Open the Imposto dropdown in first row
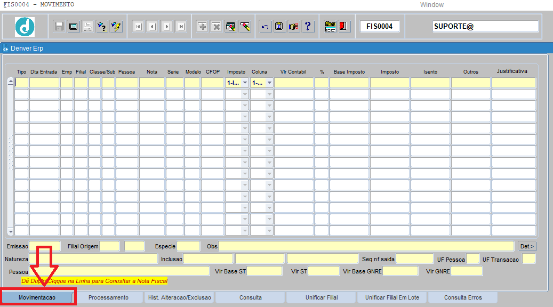The width and height of the screenshot is (553, 307). point(245,83)
